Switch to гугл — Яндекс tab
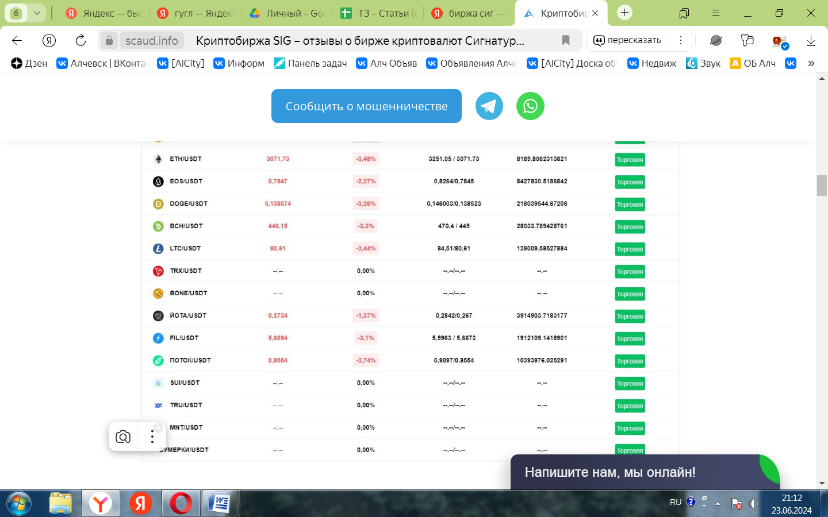Viewport: 828px width, 517px height. 195,13
